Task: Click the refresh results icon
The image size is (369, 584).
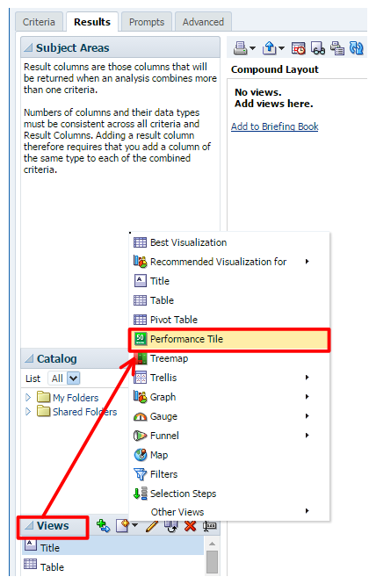Action: (x=357, y=48)
